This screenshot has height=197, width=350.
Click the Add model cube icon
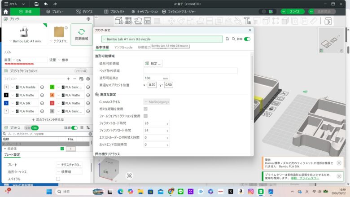(119, 21)
